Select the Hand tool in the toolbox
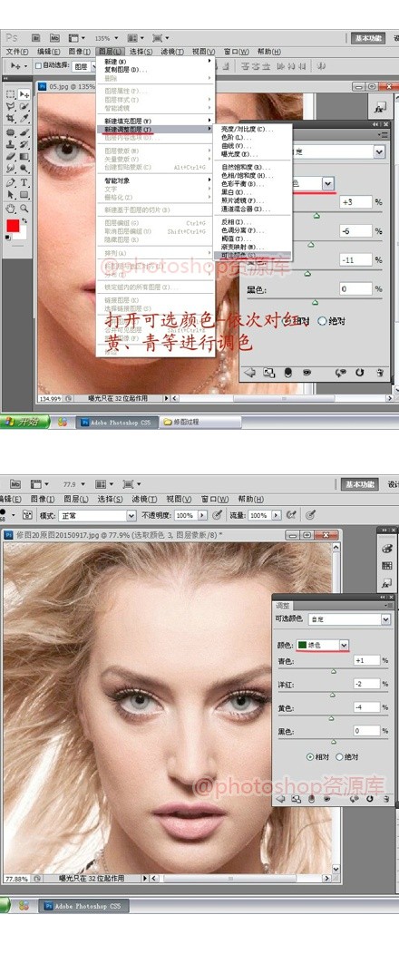This screenshot has height=954, width=399. click(x=10, y=208)
